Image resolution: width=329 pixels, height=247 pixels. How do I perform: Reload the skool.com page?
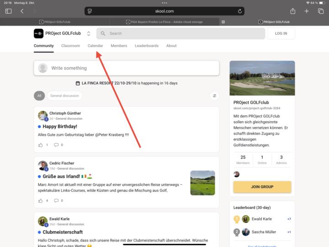(239, 11)
